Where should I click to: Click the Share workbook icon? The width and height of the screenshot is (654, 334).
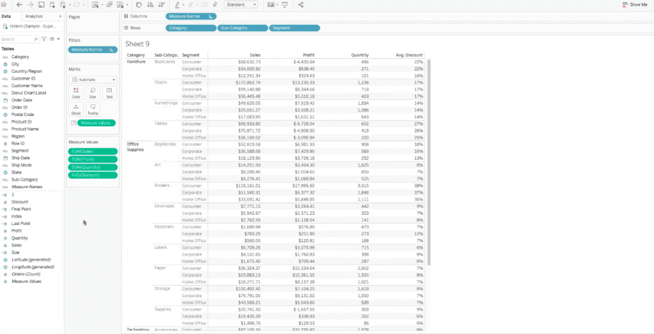(x=301, y=4)
